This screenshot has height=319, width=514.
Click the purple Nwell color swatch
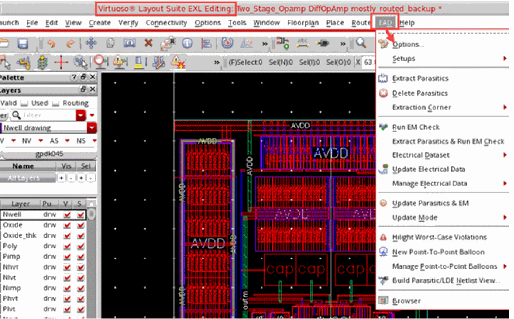point(1,128)
